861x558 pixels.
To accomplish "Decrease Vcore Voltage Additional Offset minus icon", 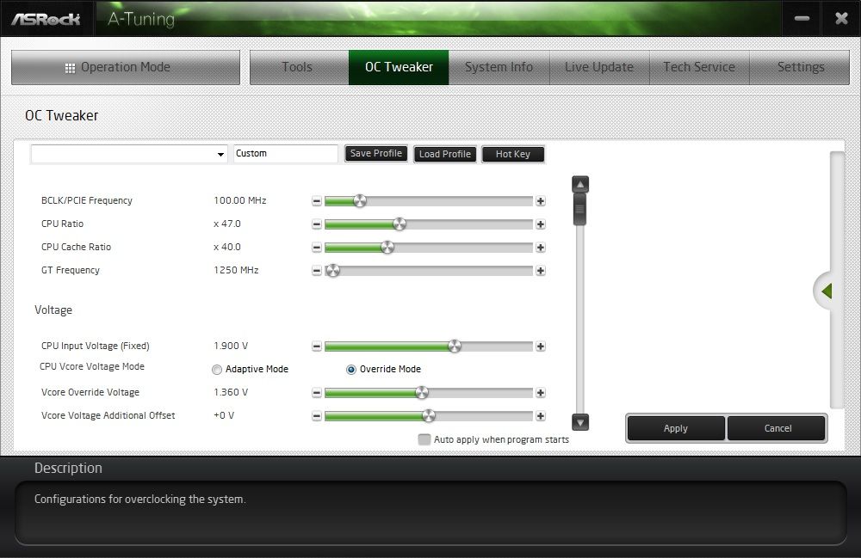I will pos(316,416).
